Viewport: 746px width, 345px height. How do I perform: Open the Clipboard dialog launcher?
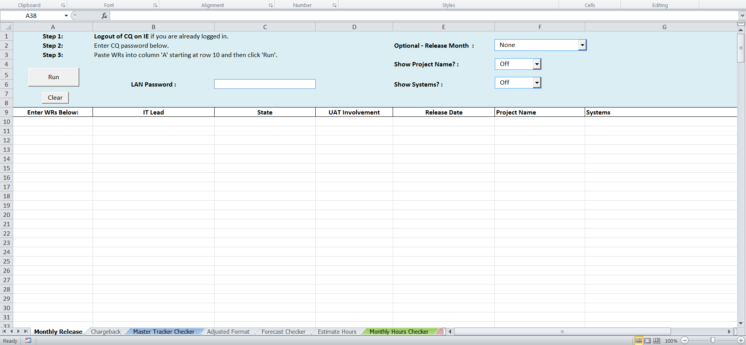tap(63, 5)
